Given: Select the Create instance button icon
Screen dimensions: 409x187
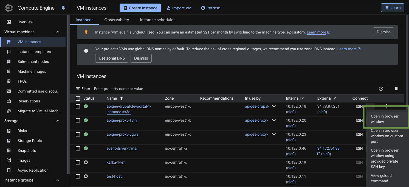Looking at the screenshot, I should point(125,8).
